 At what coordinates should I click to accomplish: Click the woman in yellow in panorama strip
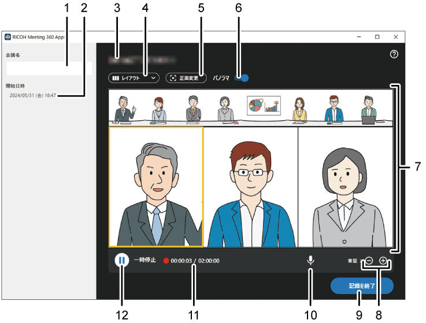[x=299, y=109]
